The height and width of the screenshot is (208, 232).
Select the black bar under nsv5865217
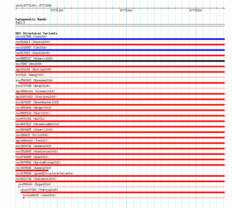pos(120,61)
